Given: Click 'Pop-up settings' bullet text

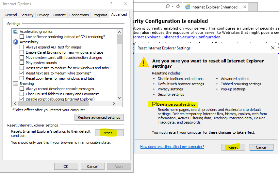Looking at the screenshot, I should (x=233, y=89).
